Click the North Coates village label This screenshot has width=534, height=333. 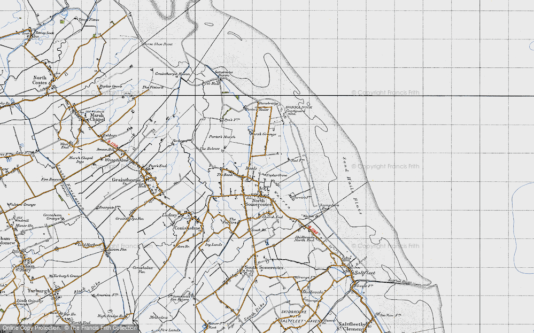(40, 80)
